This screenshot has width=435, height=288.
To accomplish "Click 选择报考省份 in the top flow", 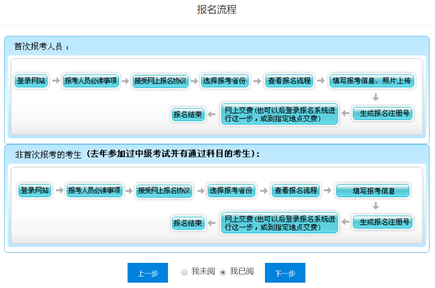I will 225,81.
